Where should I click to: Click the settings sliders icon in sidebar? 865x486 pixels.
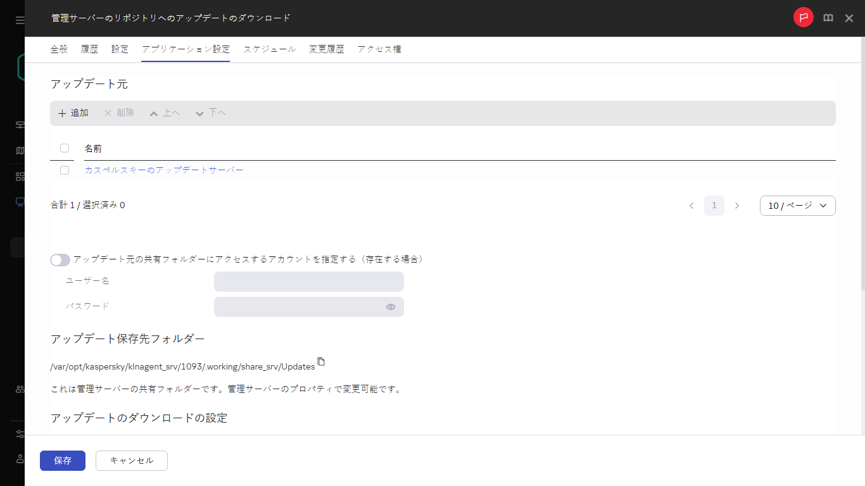pos(19,434)
